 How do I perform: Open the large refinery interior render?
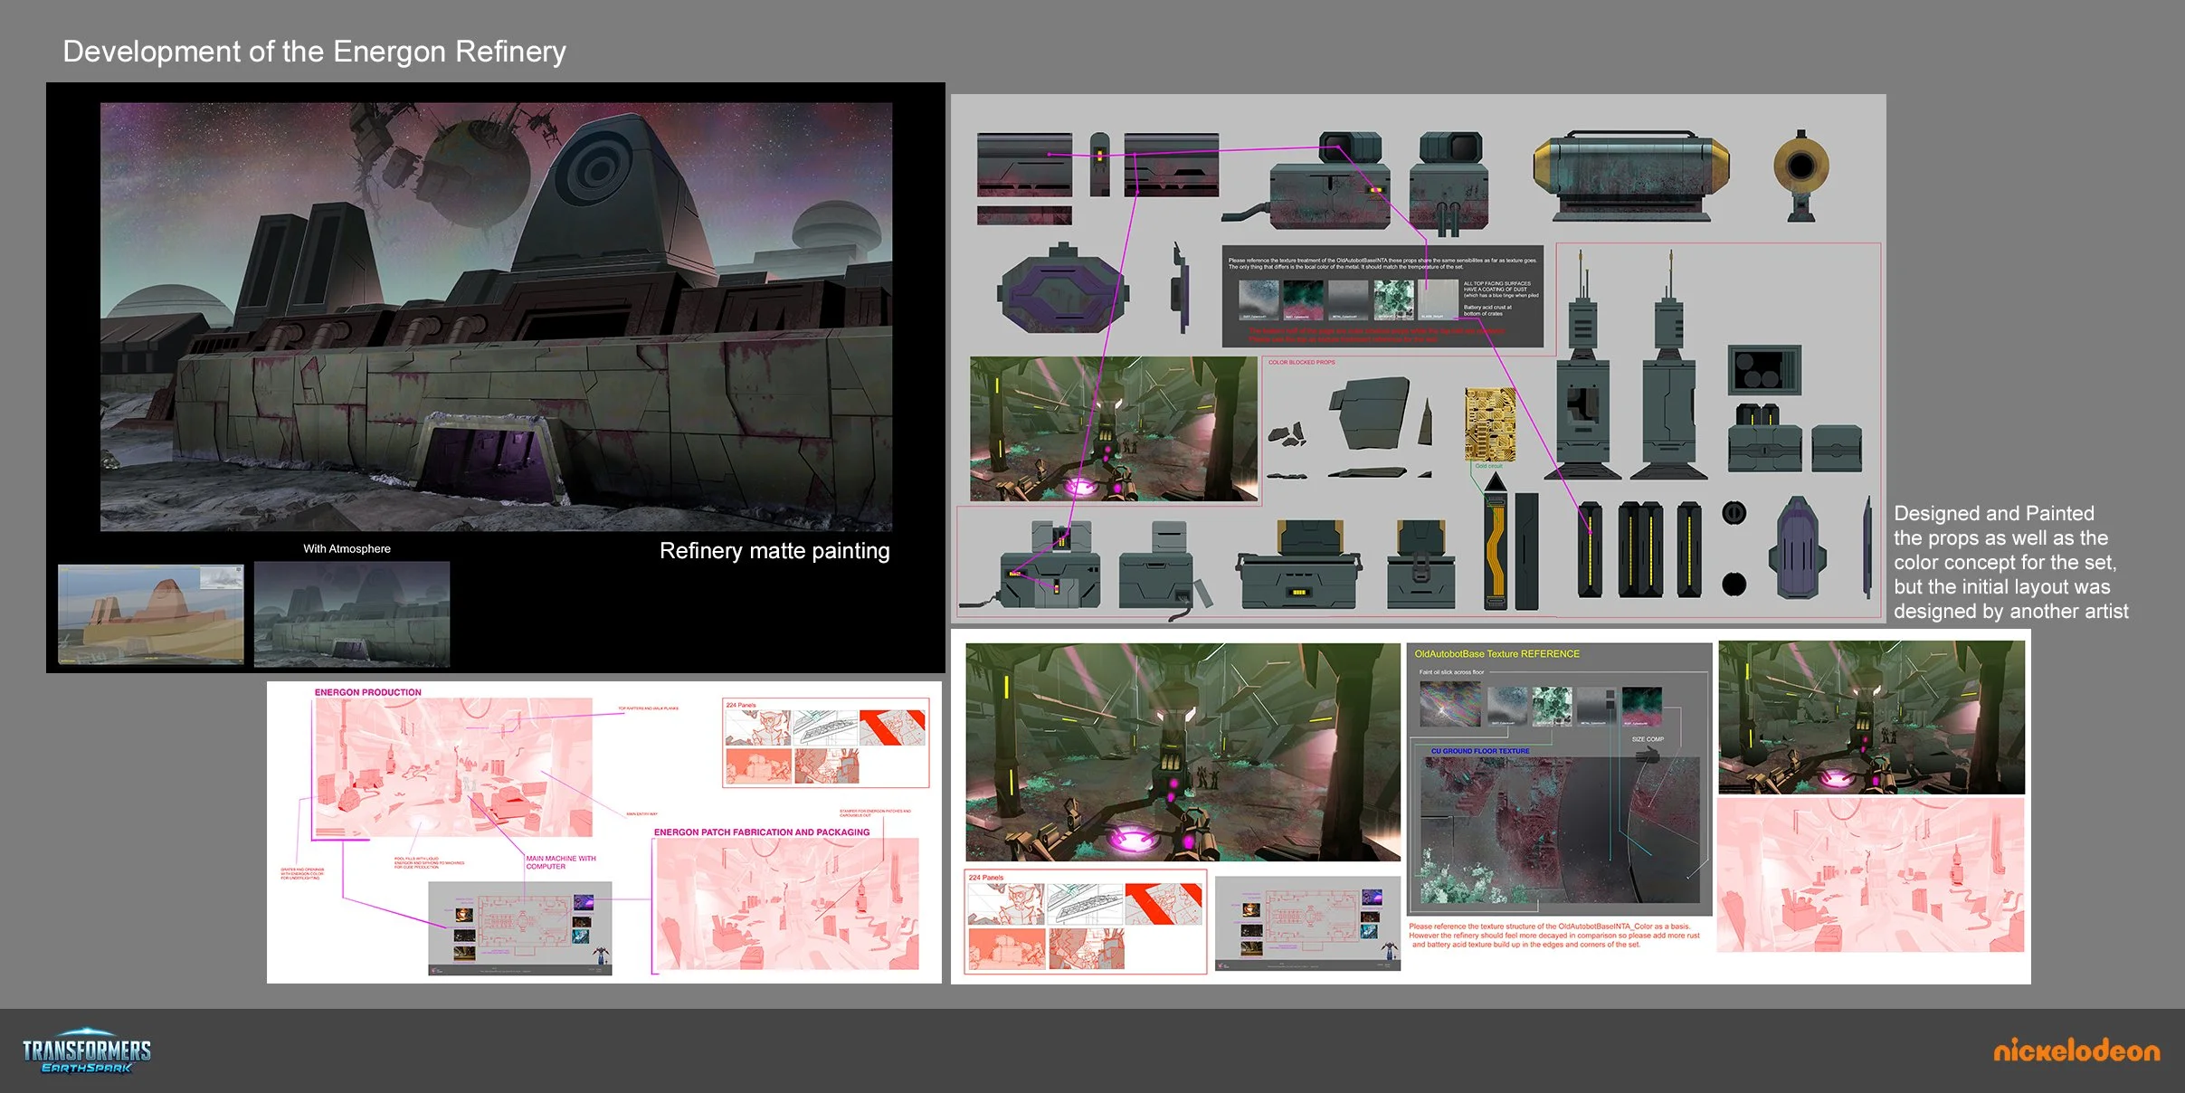pyautogui.click(x=1183, y=752)
